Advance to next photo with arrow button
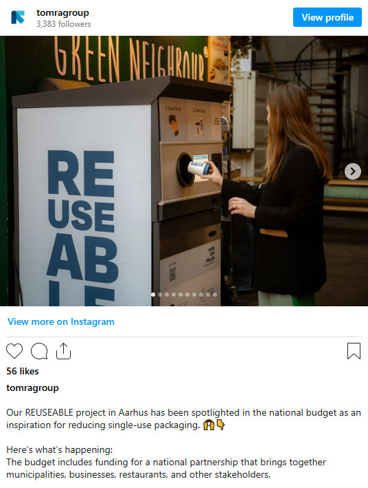The width and height of the screenshot is (368, 488). [353, 171]
